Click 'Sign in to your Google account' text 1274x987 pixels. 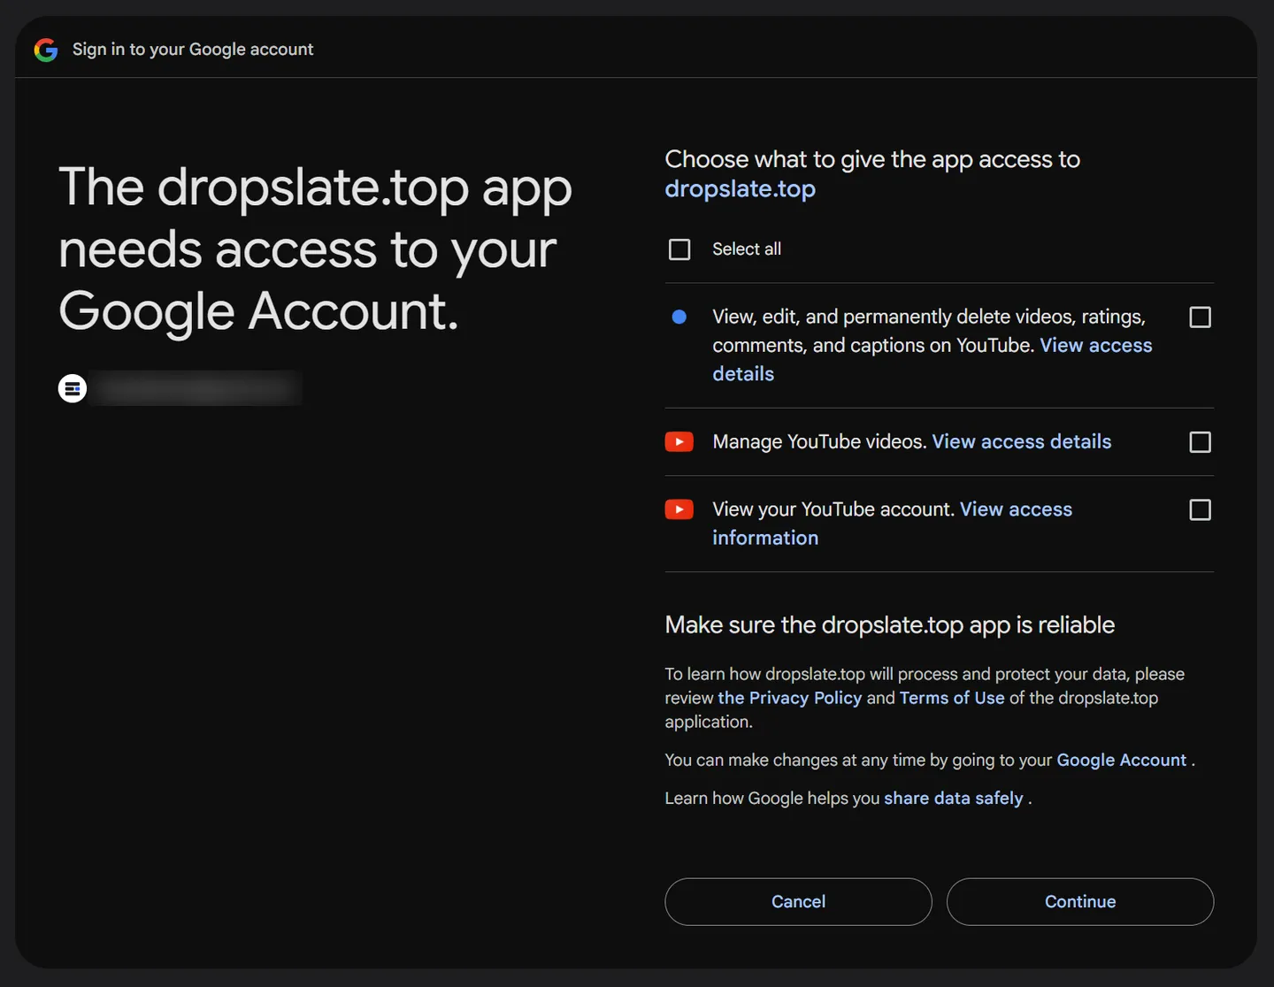(x=193, y=50)
